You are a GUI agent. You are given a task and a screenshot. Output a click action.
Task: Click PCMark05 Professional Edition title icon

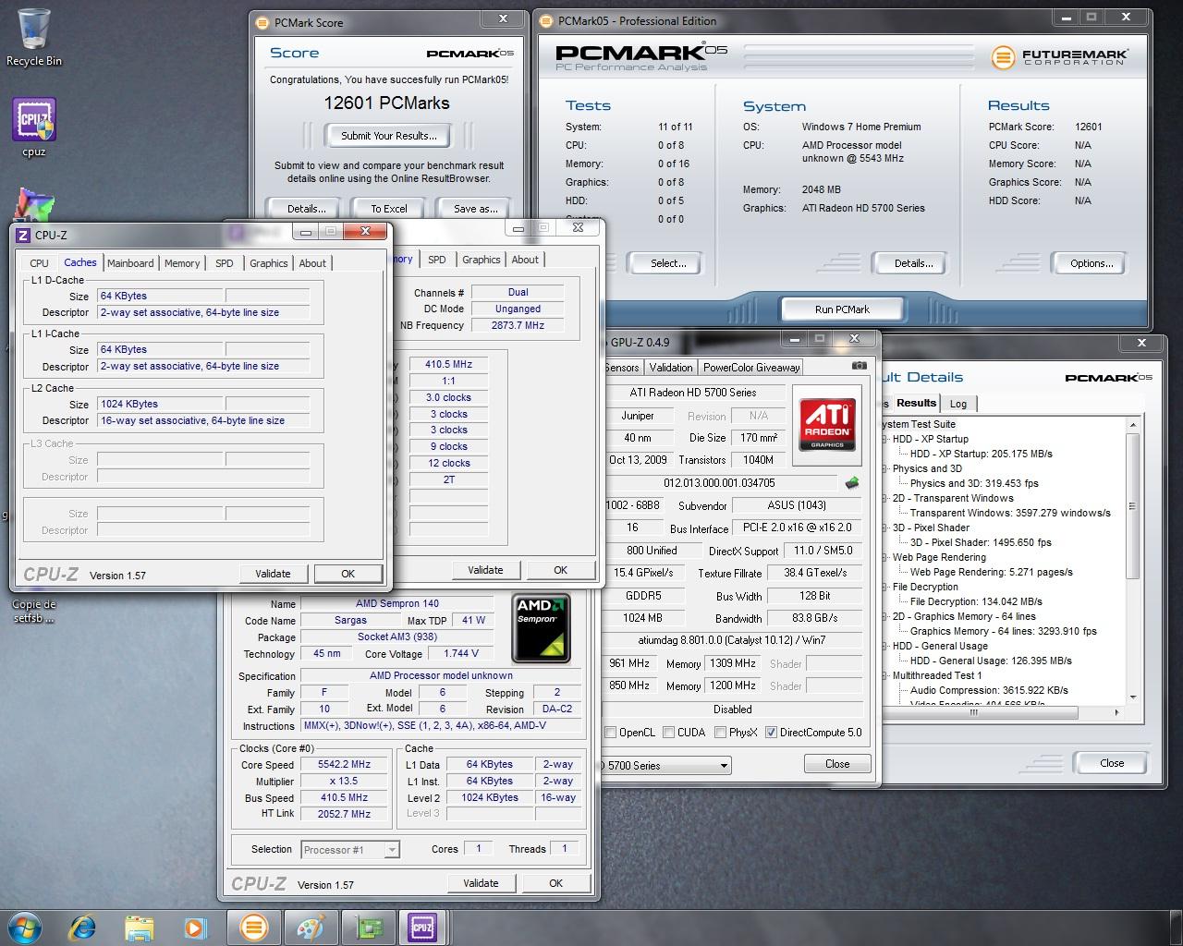tap(546, 21)
